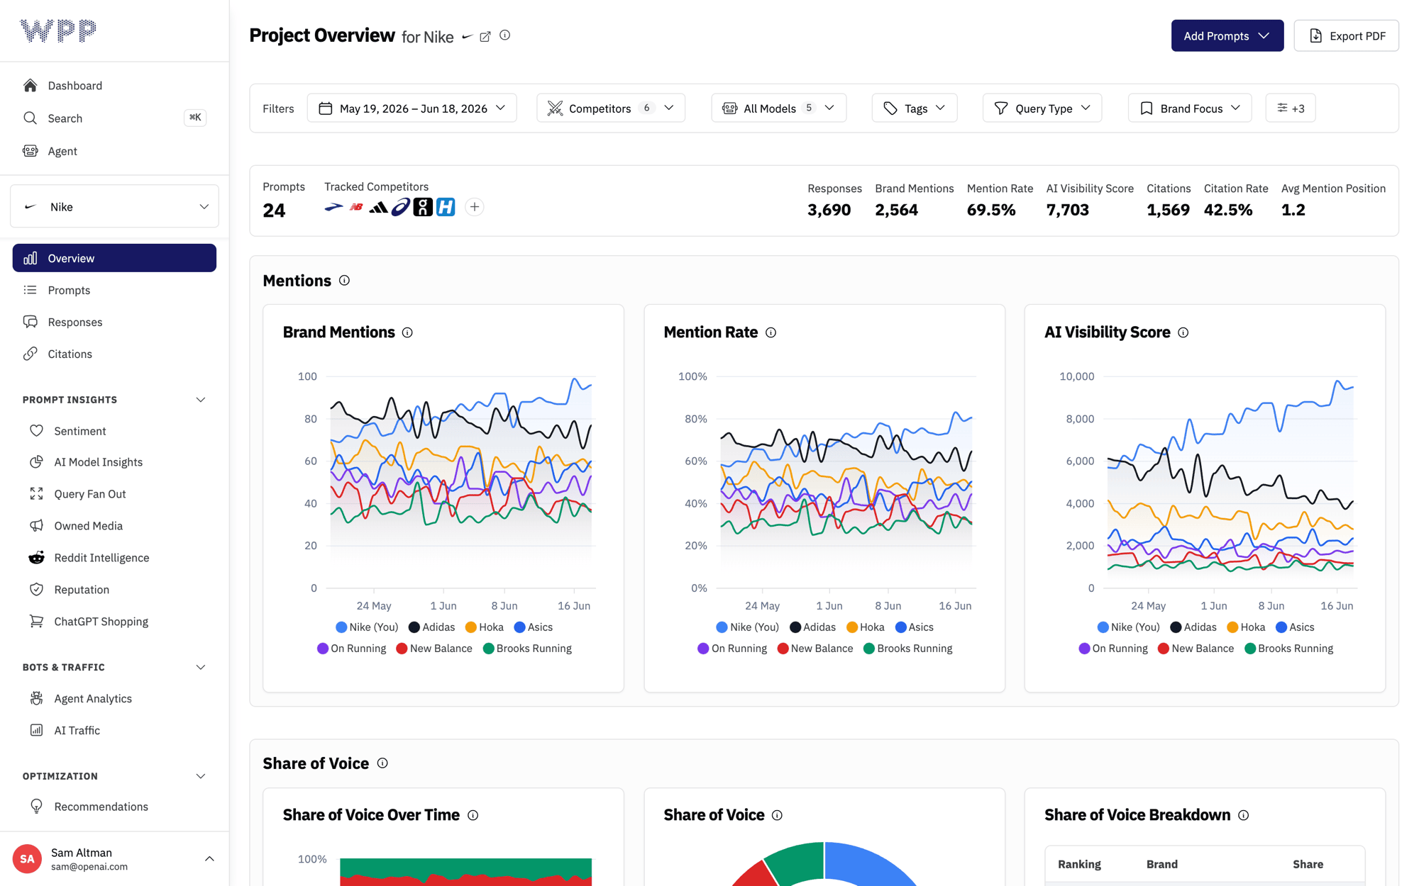Click Share of Voice section info icon
The width and height of the screenshot is (1419, 886).
(x=382, y=763)
